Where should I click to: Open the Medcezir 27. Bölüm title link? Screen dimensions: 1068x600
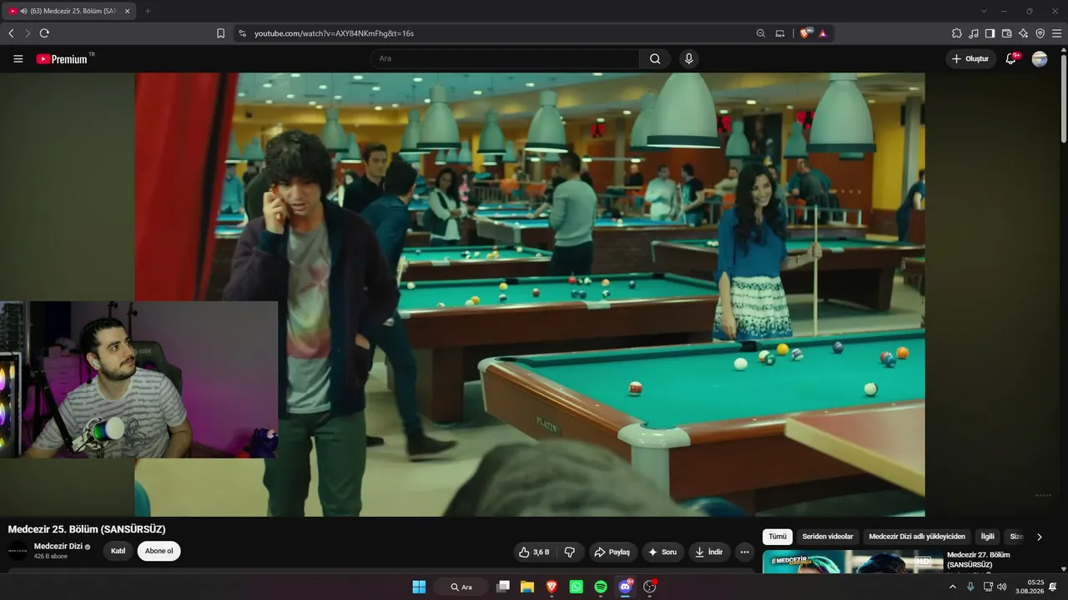[979, 560]
